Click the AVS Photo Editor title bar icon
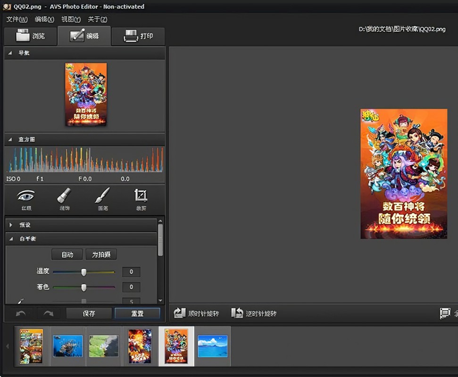458x377 pixels. click(7, 7)
